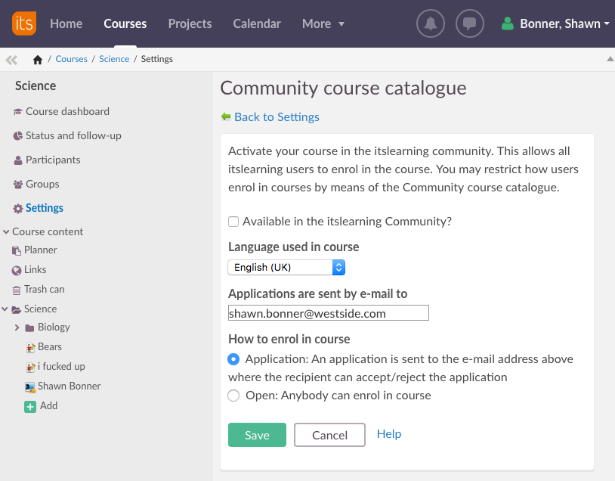Open the Calendar tab
The image size is (615, 481).
pos(257,23)
